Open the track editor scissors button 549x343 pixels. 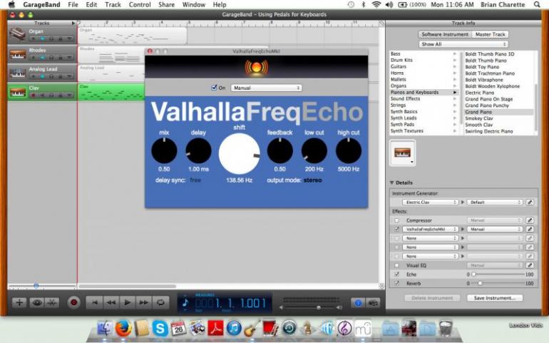click(x=52, y=302)
